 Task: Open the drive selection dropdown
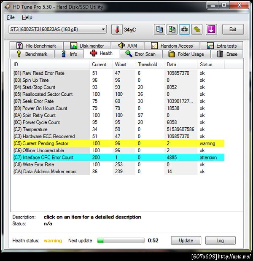point(58,30)
